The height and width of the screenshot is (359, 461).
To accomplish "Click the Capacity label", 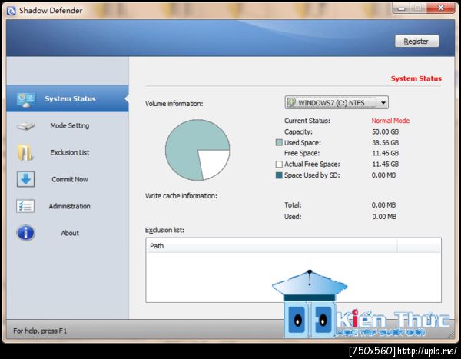I will click(x=298, y=131).
